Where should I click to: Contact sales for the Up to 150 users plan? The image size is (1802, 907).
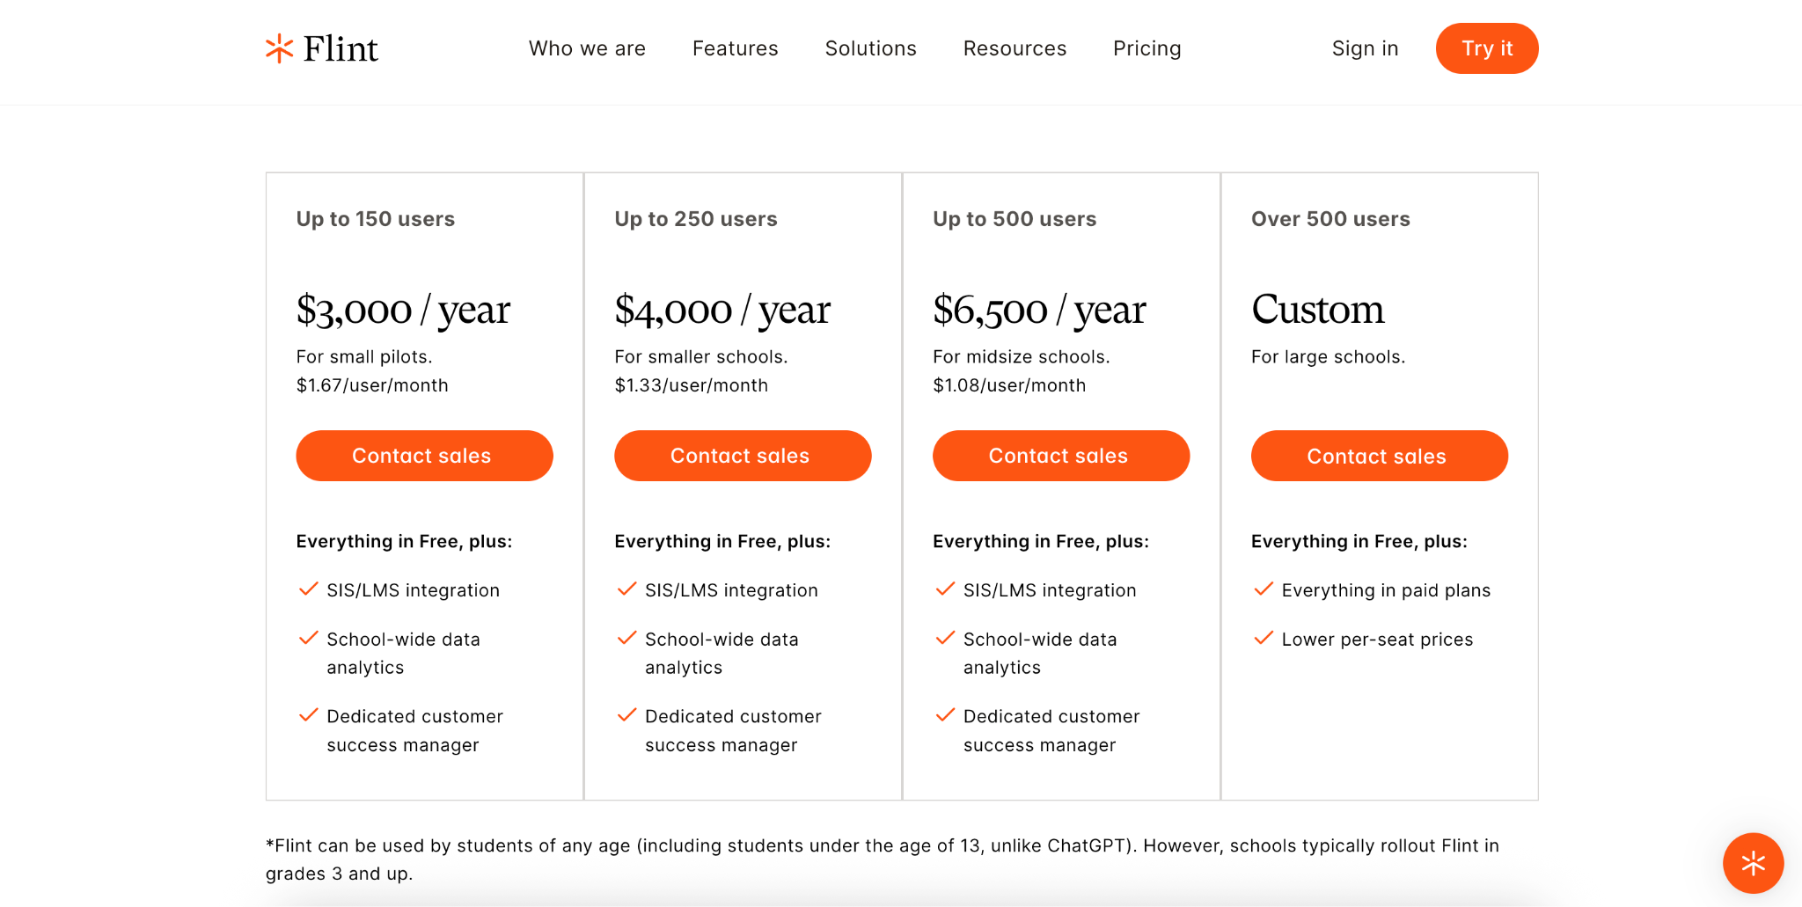click(423, 456)
